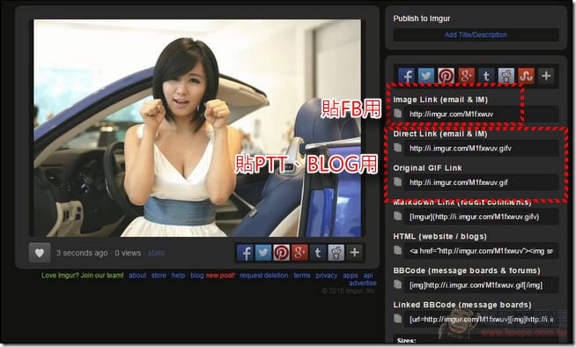Share to Facebook in the right sidebar

click(x=406, y=76)
